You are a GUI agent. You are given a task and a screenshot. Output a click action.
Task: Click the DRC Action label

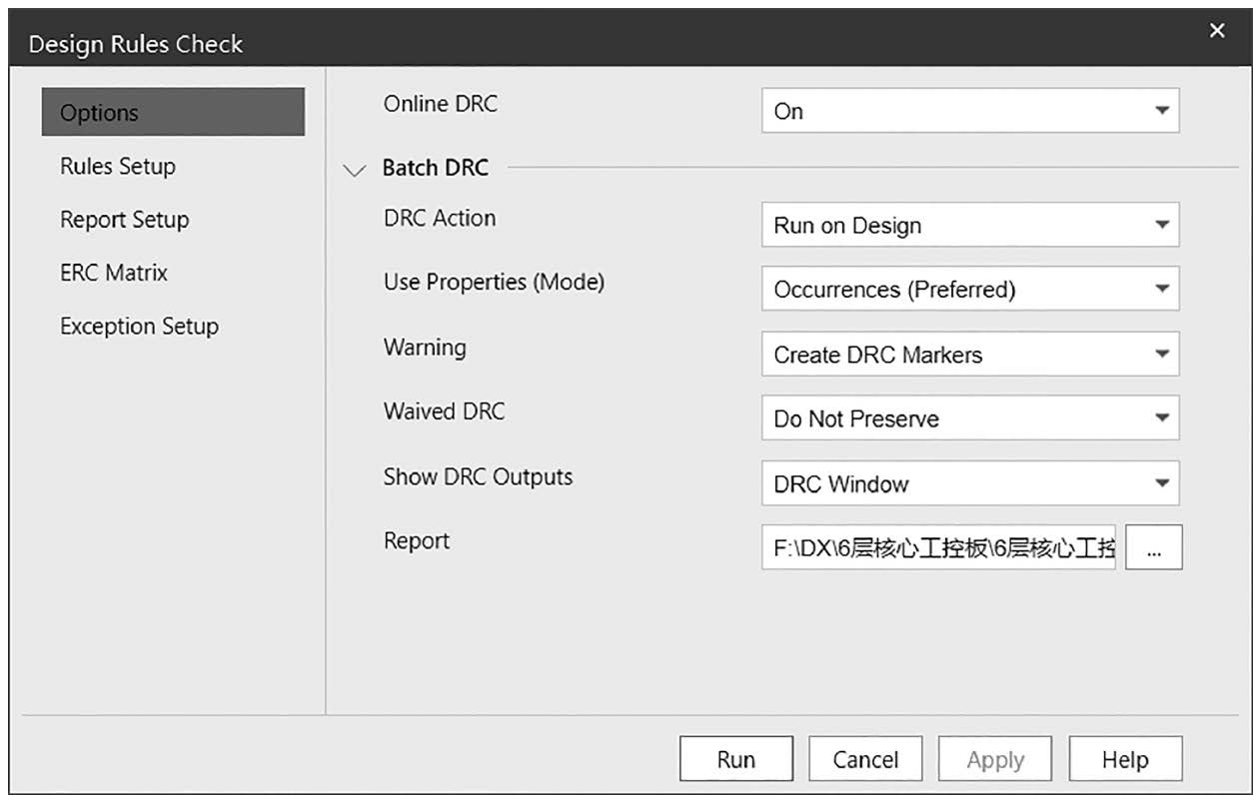coord(440,218)
